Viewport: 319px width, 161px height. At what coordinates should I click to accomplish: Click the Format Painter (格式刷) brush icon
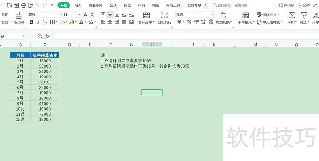(18, 15)
